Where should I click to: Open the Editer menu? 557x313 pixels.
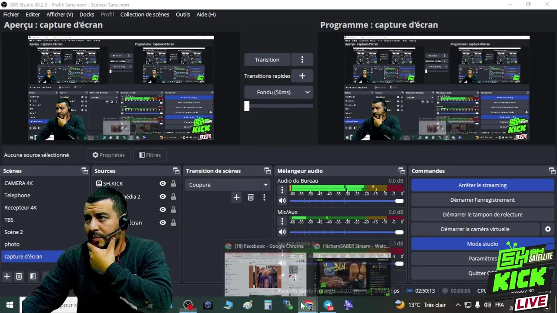33,14
